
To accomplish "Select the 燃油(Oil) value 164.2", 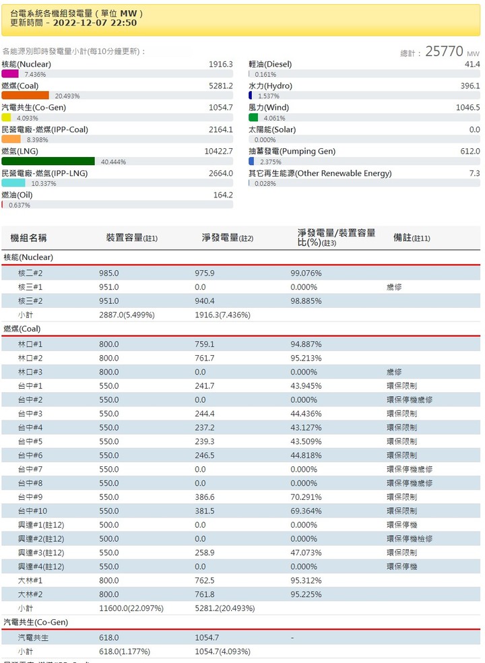I will (x=223, y=195).
